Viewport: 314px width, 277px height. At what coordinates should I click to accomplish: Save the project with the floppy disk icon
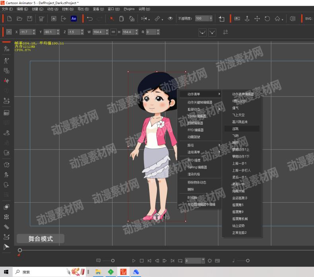pos(30,19)
